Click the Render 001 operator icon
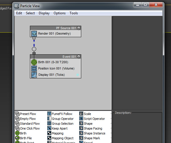Image resolution: width=171 pixels, height=143 pixels. point(34,33)
